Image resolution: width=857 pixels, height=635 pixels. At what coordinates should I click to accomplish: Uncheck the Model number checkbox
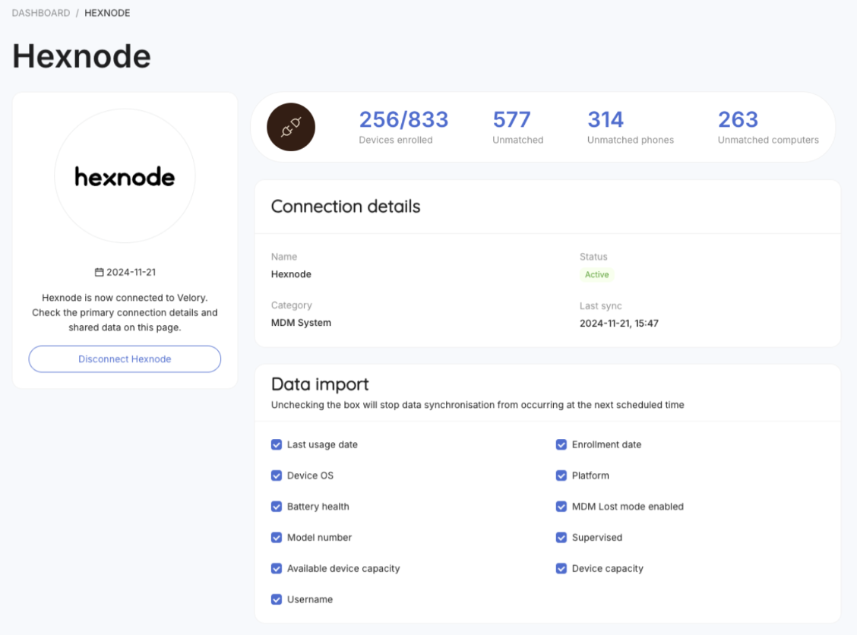[x=277, y=537]
